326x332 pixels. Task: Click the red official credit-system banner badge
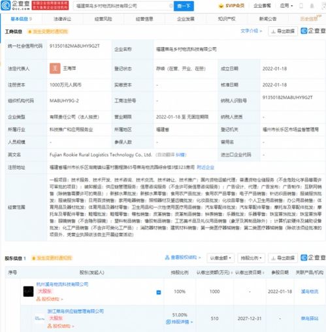click(50, 5)
